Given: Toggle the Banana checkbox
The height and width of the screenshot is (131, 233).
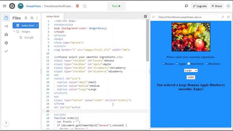Looking at the screenshot, I should point(163,64).
